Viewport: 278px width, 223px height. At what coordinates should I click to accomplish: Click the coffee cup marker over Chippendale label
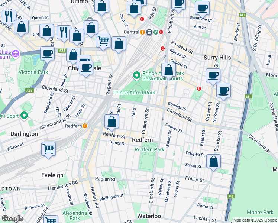[86, 68]
